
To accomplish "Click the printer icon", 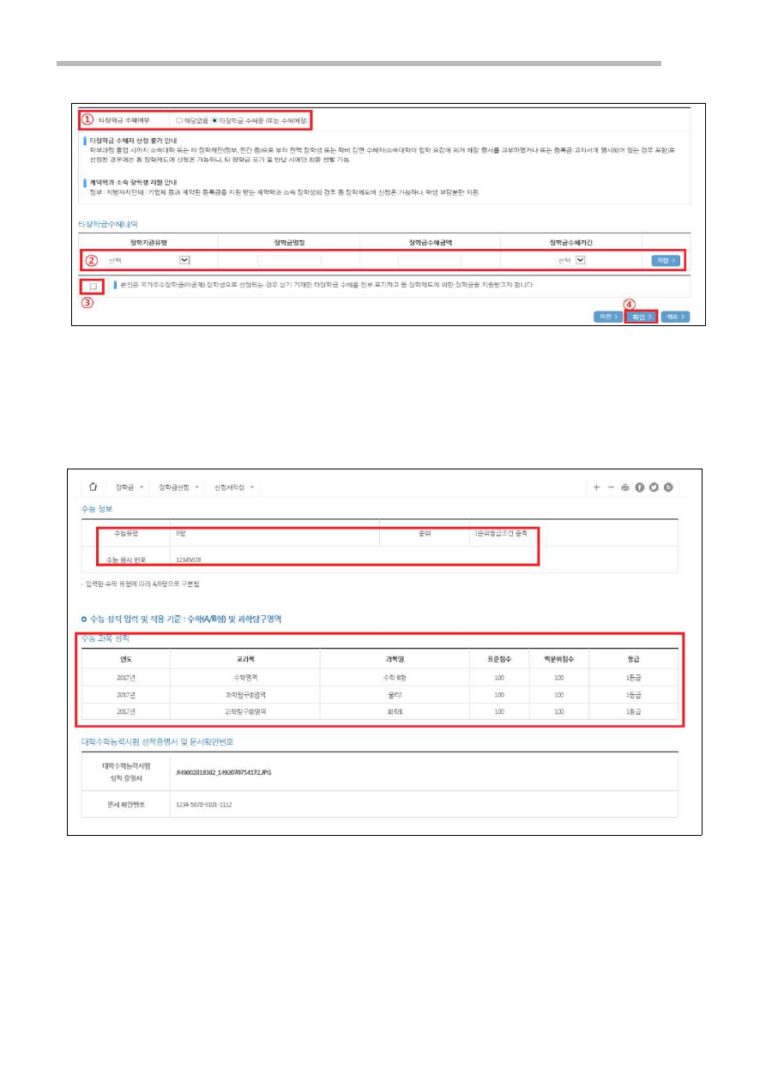I will click(625, 487).
